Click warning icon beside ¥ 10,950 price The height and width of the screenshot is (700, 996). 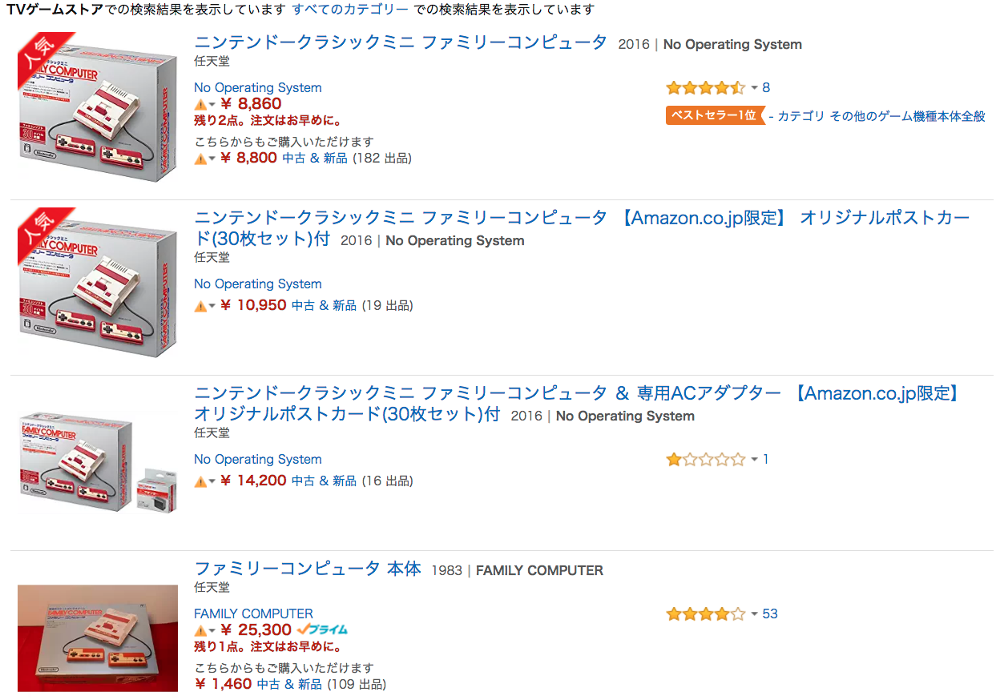(x=200, y=306)
